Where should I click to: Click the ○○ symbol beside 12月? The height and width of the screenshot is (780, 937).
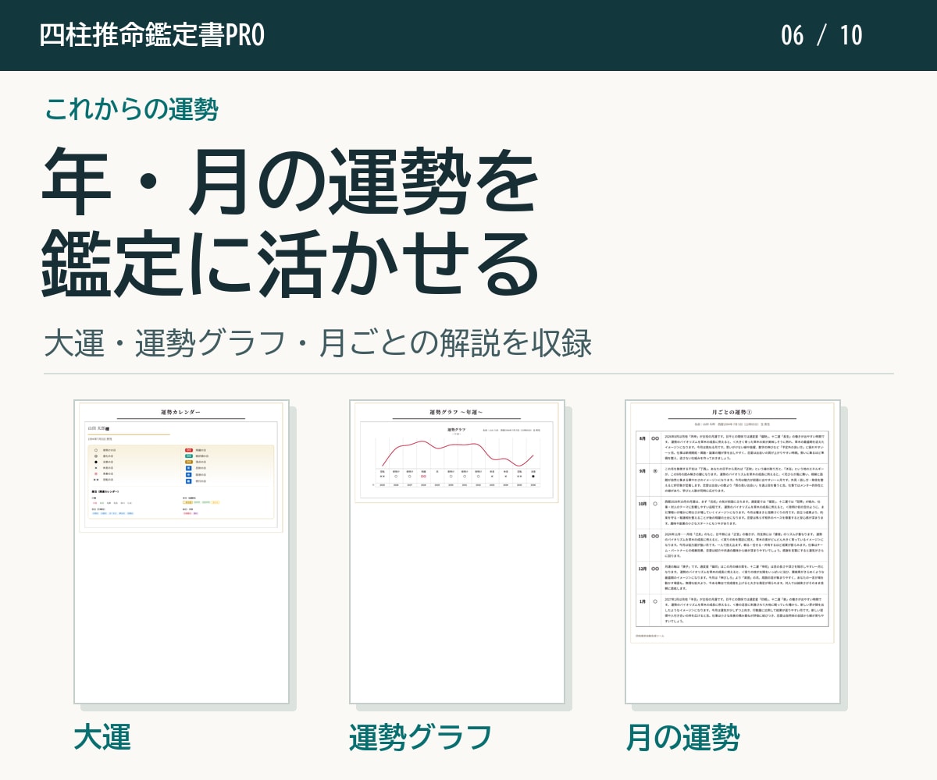655,569
